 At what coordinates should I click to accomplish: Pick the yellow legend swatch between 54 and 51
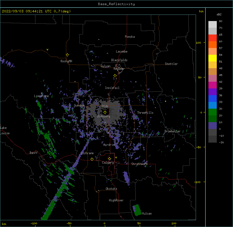click(212, 58)
